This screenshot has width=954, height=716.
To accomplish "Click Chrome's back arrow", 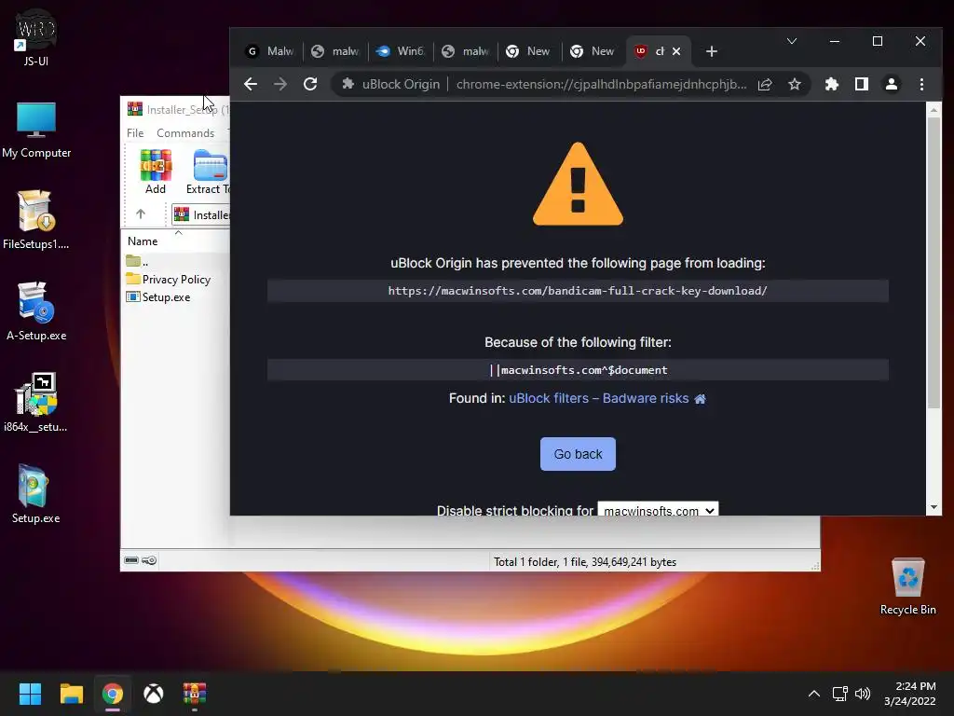I will pos(251,84).
